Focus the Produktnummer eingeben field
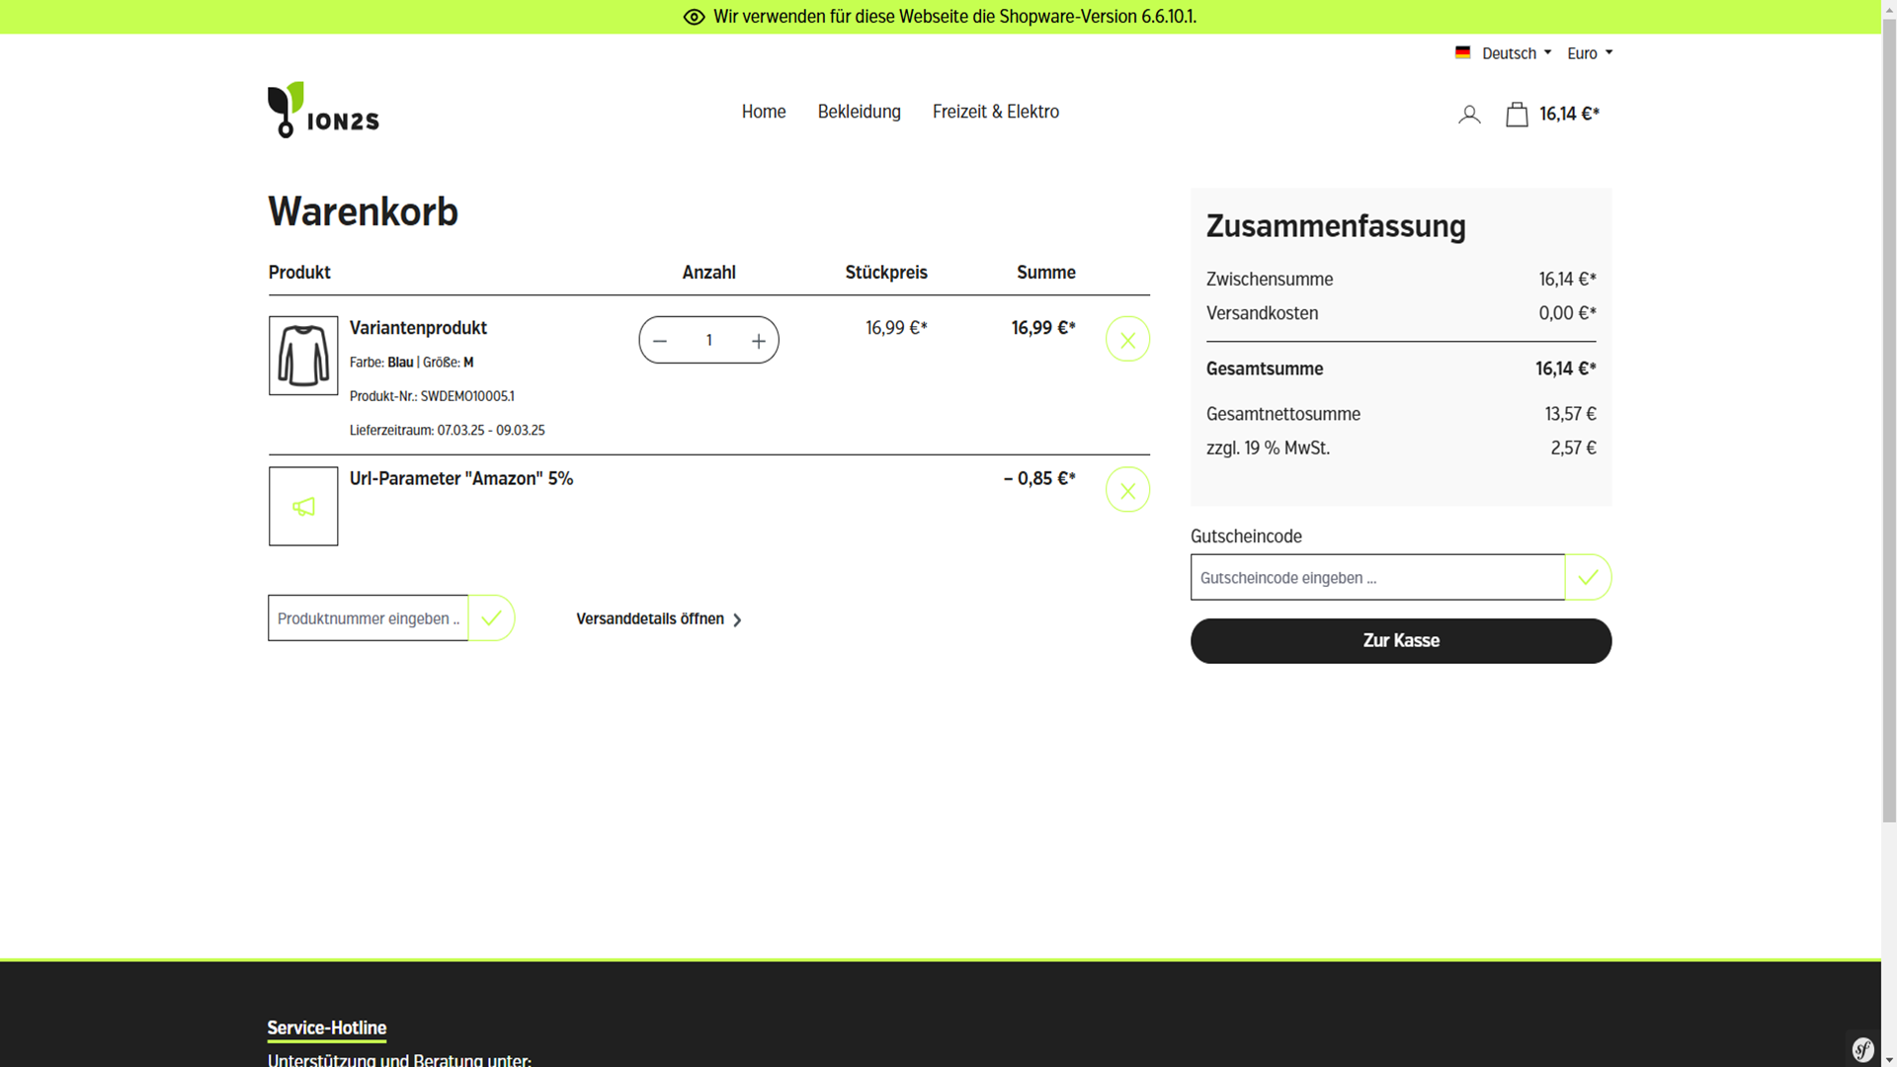Screen dimensions: 1897x1067 (x=368, y=618)
